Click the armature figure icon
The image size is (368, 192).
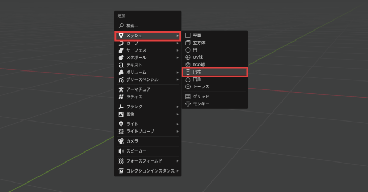coord(121,89)
